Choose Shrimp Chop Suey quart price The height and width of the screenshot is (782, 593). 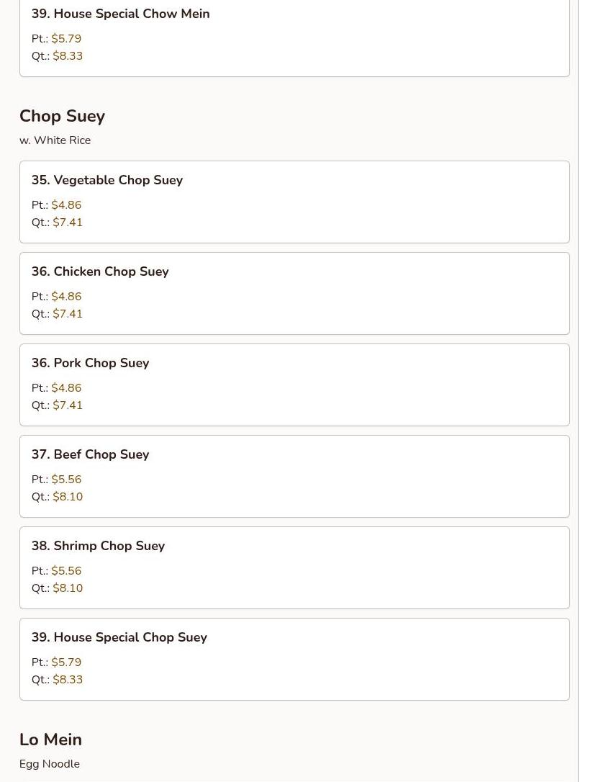coord(68,588)
